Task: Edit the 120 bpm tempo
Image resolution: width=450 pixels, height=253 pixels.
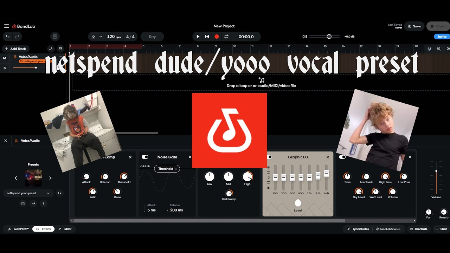Action: (x=114, y=37)
